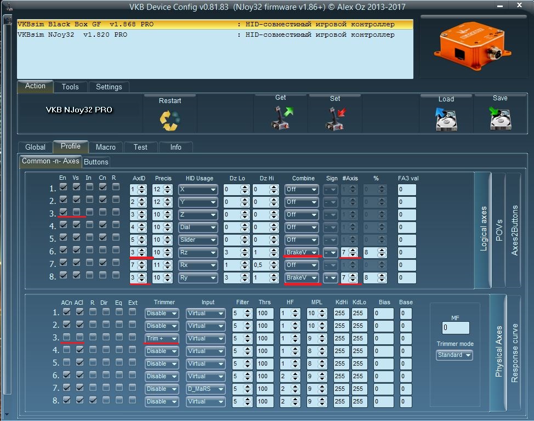Screen dimensions: 534x421
Task: Switch to the Global tab
Action: click(35, 147)
